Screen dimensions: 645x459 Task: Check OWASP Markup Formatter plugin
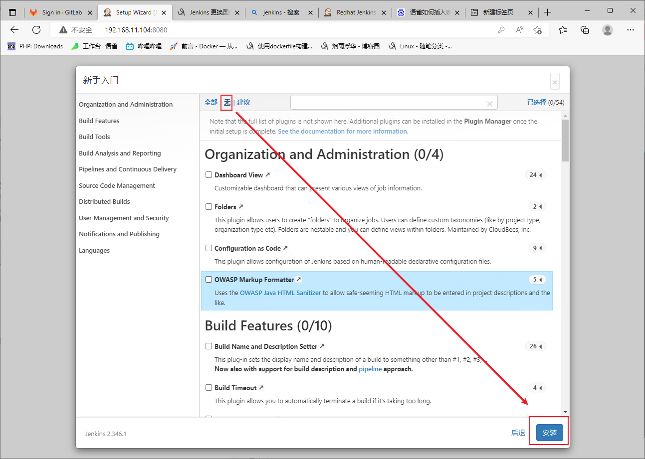(209, 280)
